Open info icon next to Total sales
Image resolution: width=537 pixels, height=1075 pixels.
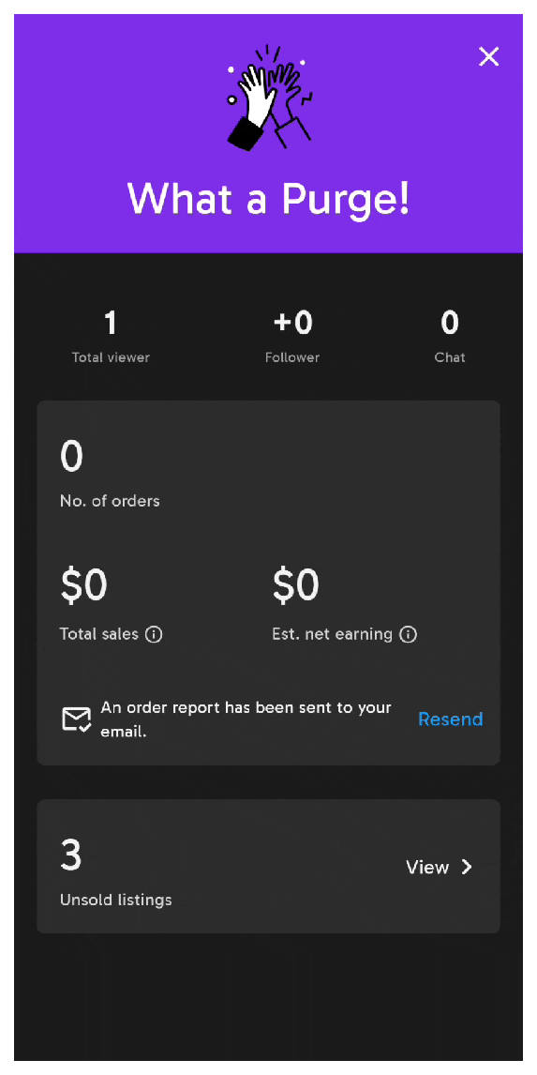click(x=154, y=634)
